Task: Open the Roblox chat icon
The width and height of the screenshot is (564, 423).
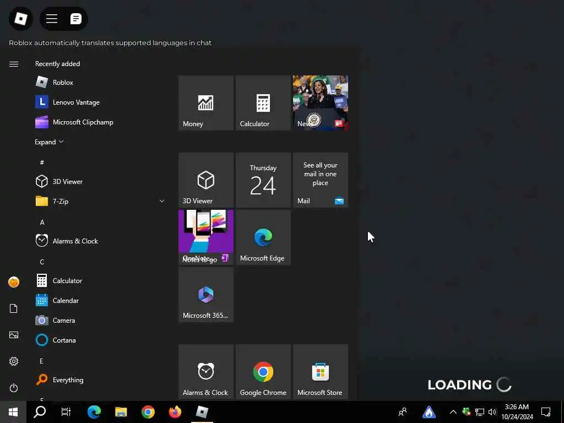Action: coord(75,18)
